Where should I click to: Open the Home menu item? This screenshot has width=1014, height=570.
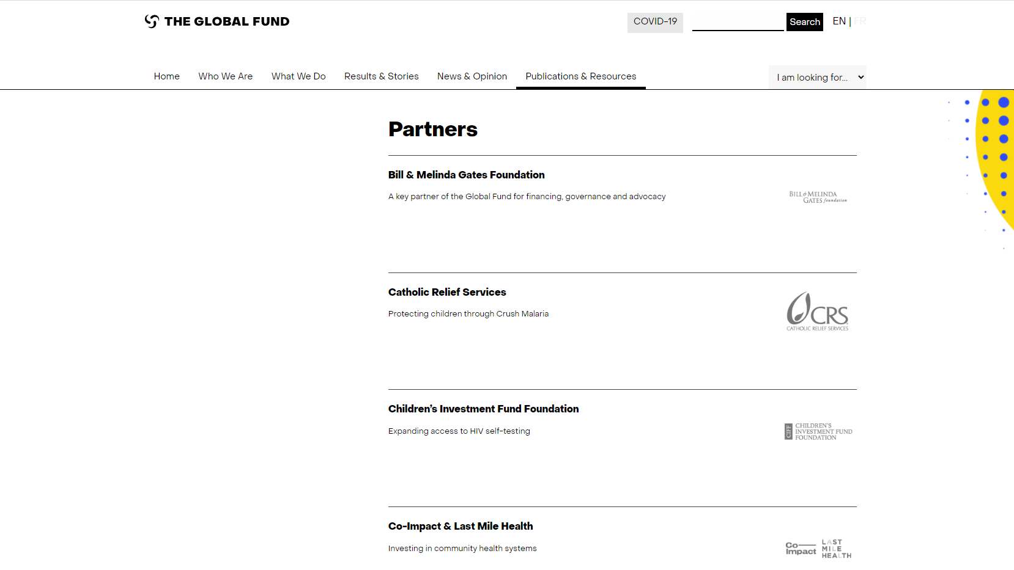click(x=166, y=76)
